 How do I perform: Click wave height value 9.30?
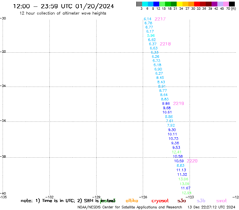[x=172, y=130]
